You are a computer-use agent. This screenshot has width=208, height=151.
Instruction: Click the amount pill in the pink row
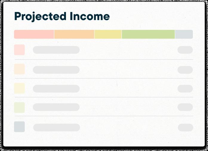point(185,50)
